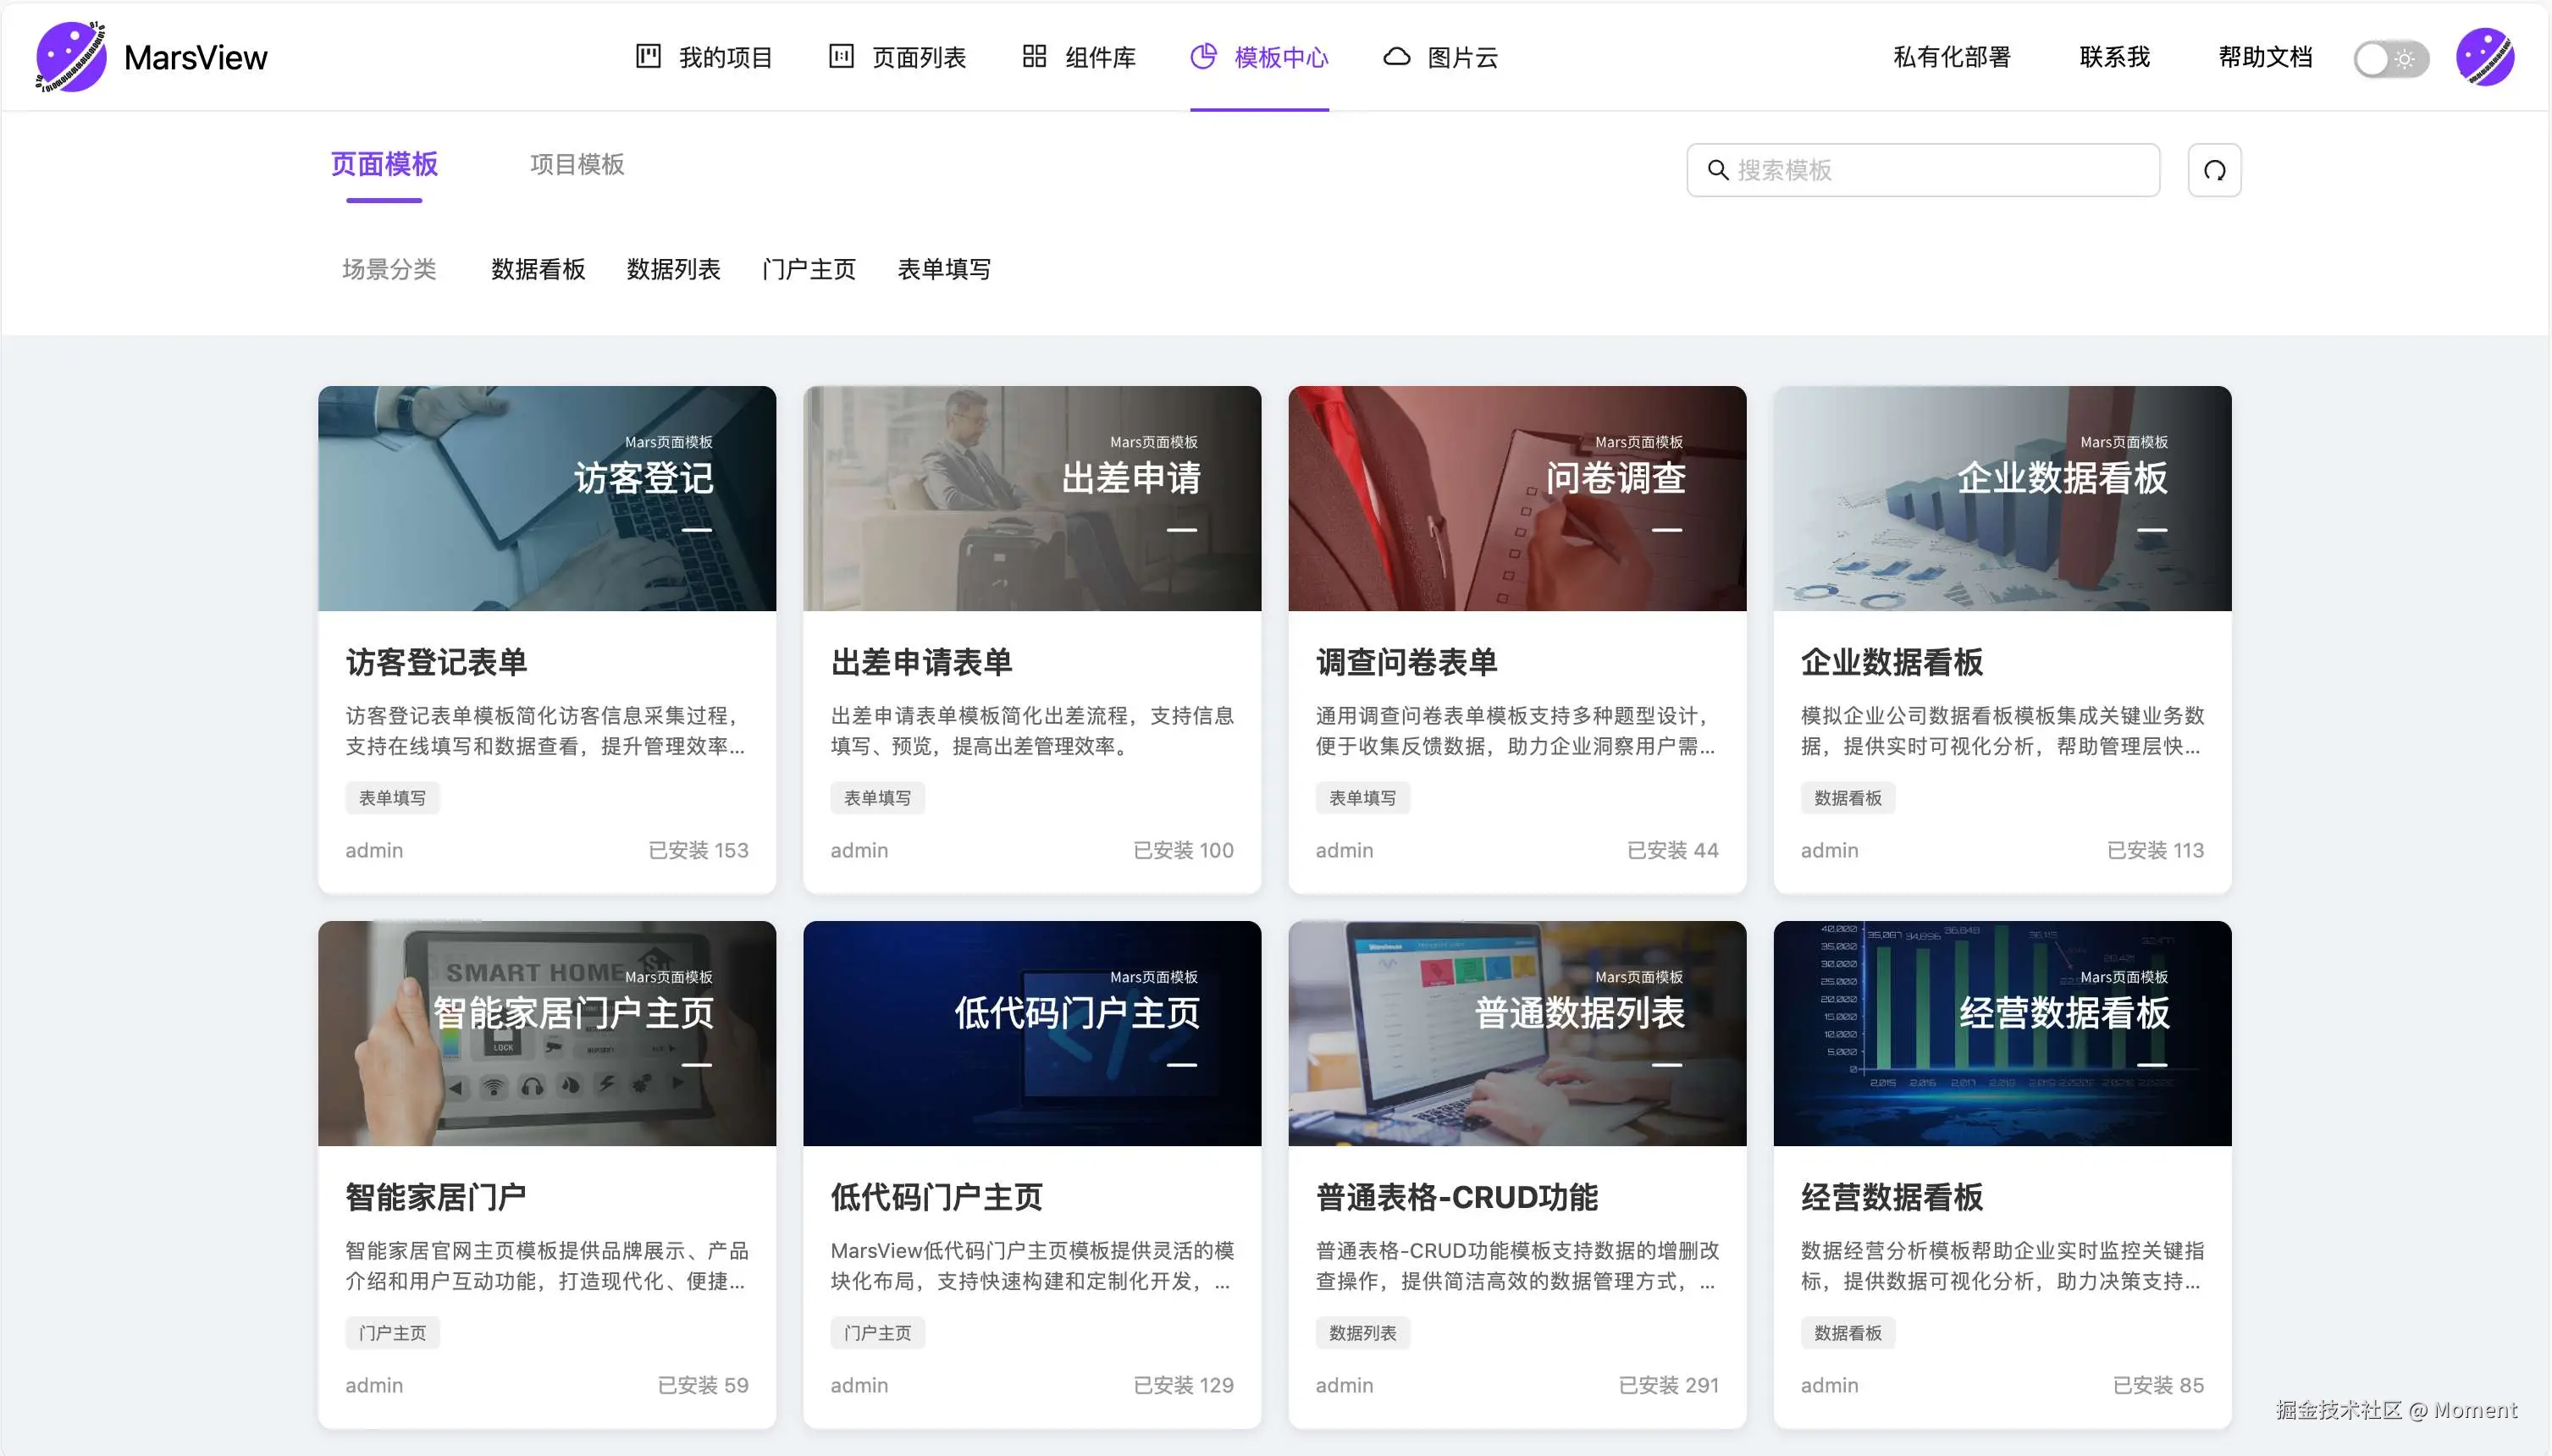Image resolution: width=2552 pixels, height=1456 pixels.
Task: Click the 页面列表 nav icon
Action: tap(841, 56)
